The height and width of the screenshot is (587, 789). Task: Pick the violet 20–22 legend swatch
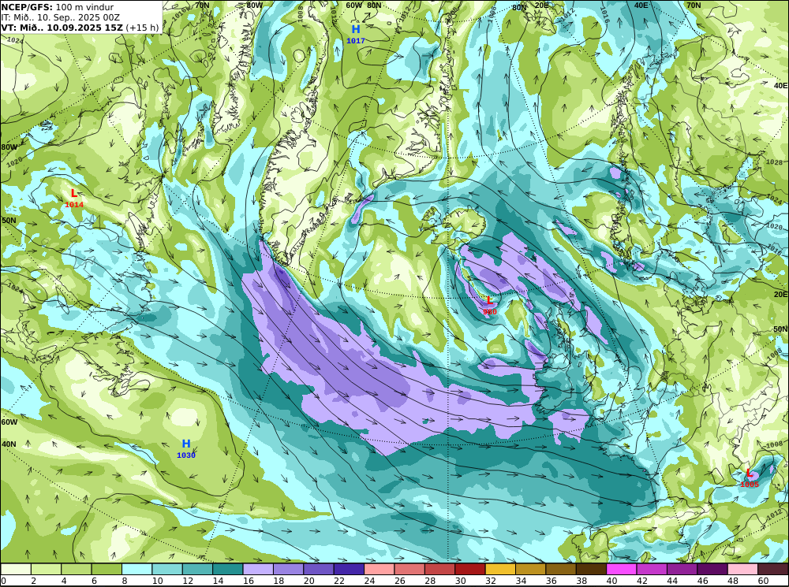(319, 569)
